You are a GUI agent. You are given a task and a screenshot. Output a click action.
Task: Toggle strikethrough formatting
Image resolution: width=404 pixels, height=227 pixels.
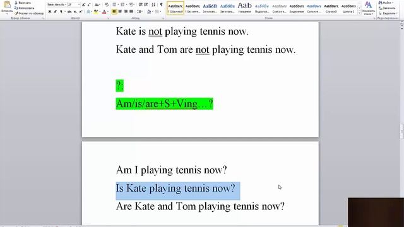pyautogui.click(x=69, y=11)
